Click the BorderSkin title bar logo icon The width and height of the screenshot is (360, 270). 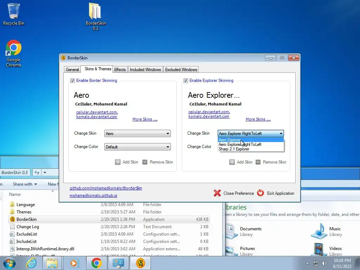tap(63, 58)
